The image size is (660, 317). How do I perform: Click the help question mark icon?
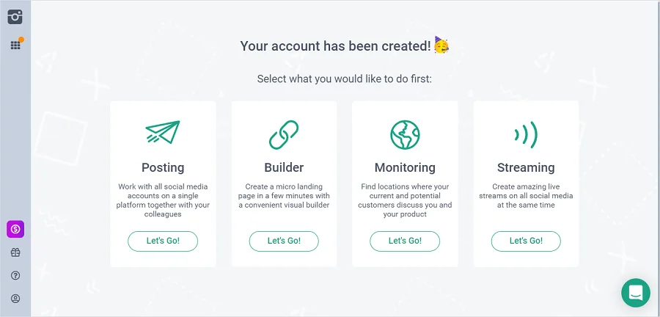tap(15, 275)
